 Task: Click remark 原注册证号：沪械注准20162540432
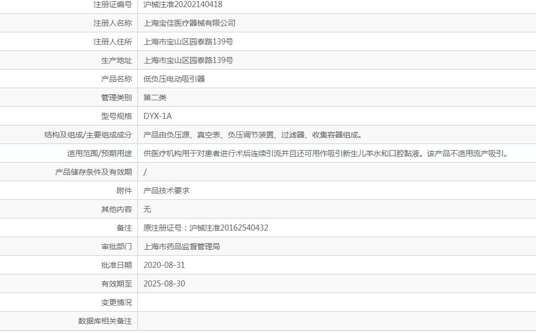click(206, 228)
